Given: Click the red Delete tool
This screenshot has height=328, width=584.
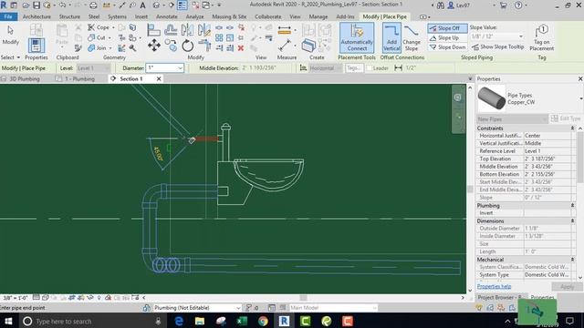Looking at the screenshot, I should 241,48.
